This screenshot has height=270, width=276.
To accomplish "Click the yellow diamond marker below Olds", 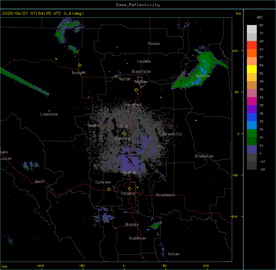I will pyautogui.click(x=124, y=134).
